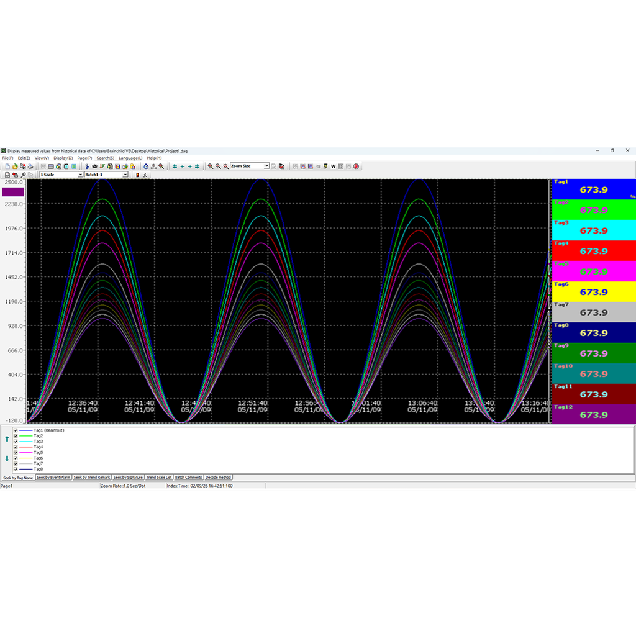Click the Zoom Out magnifier icon
The height and width of the screenshot is (636, 636).
pos(217,166)
